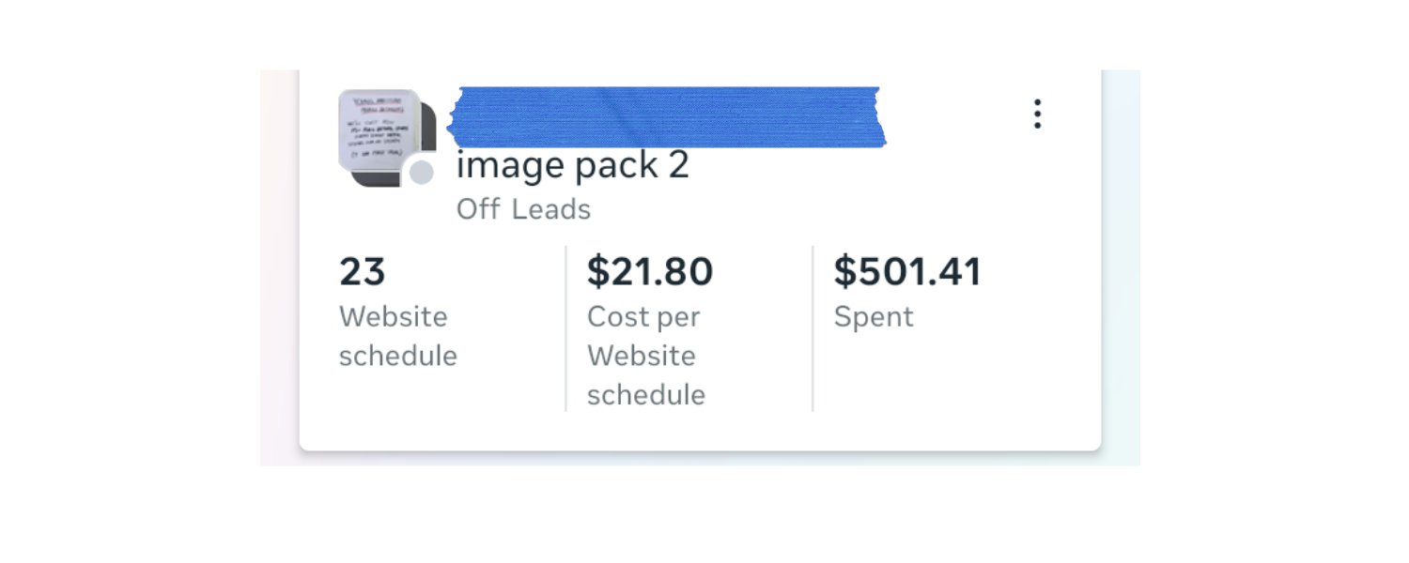The height and width of the screenshot is (563, 1409).
Task: Click the Leads objective label
Action: coord(551,209)
